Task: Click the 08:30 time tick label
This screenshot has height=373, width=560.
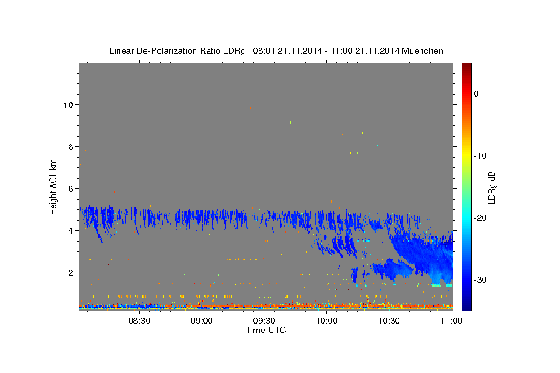Action: (139, 321)
